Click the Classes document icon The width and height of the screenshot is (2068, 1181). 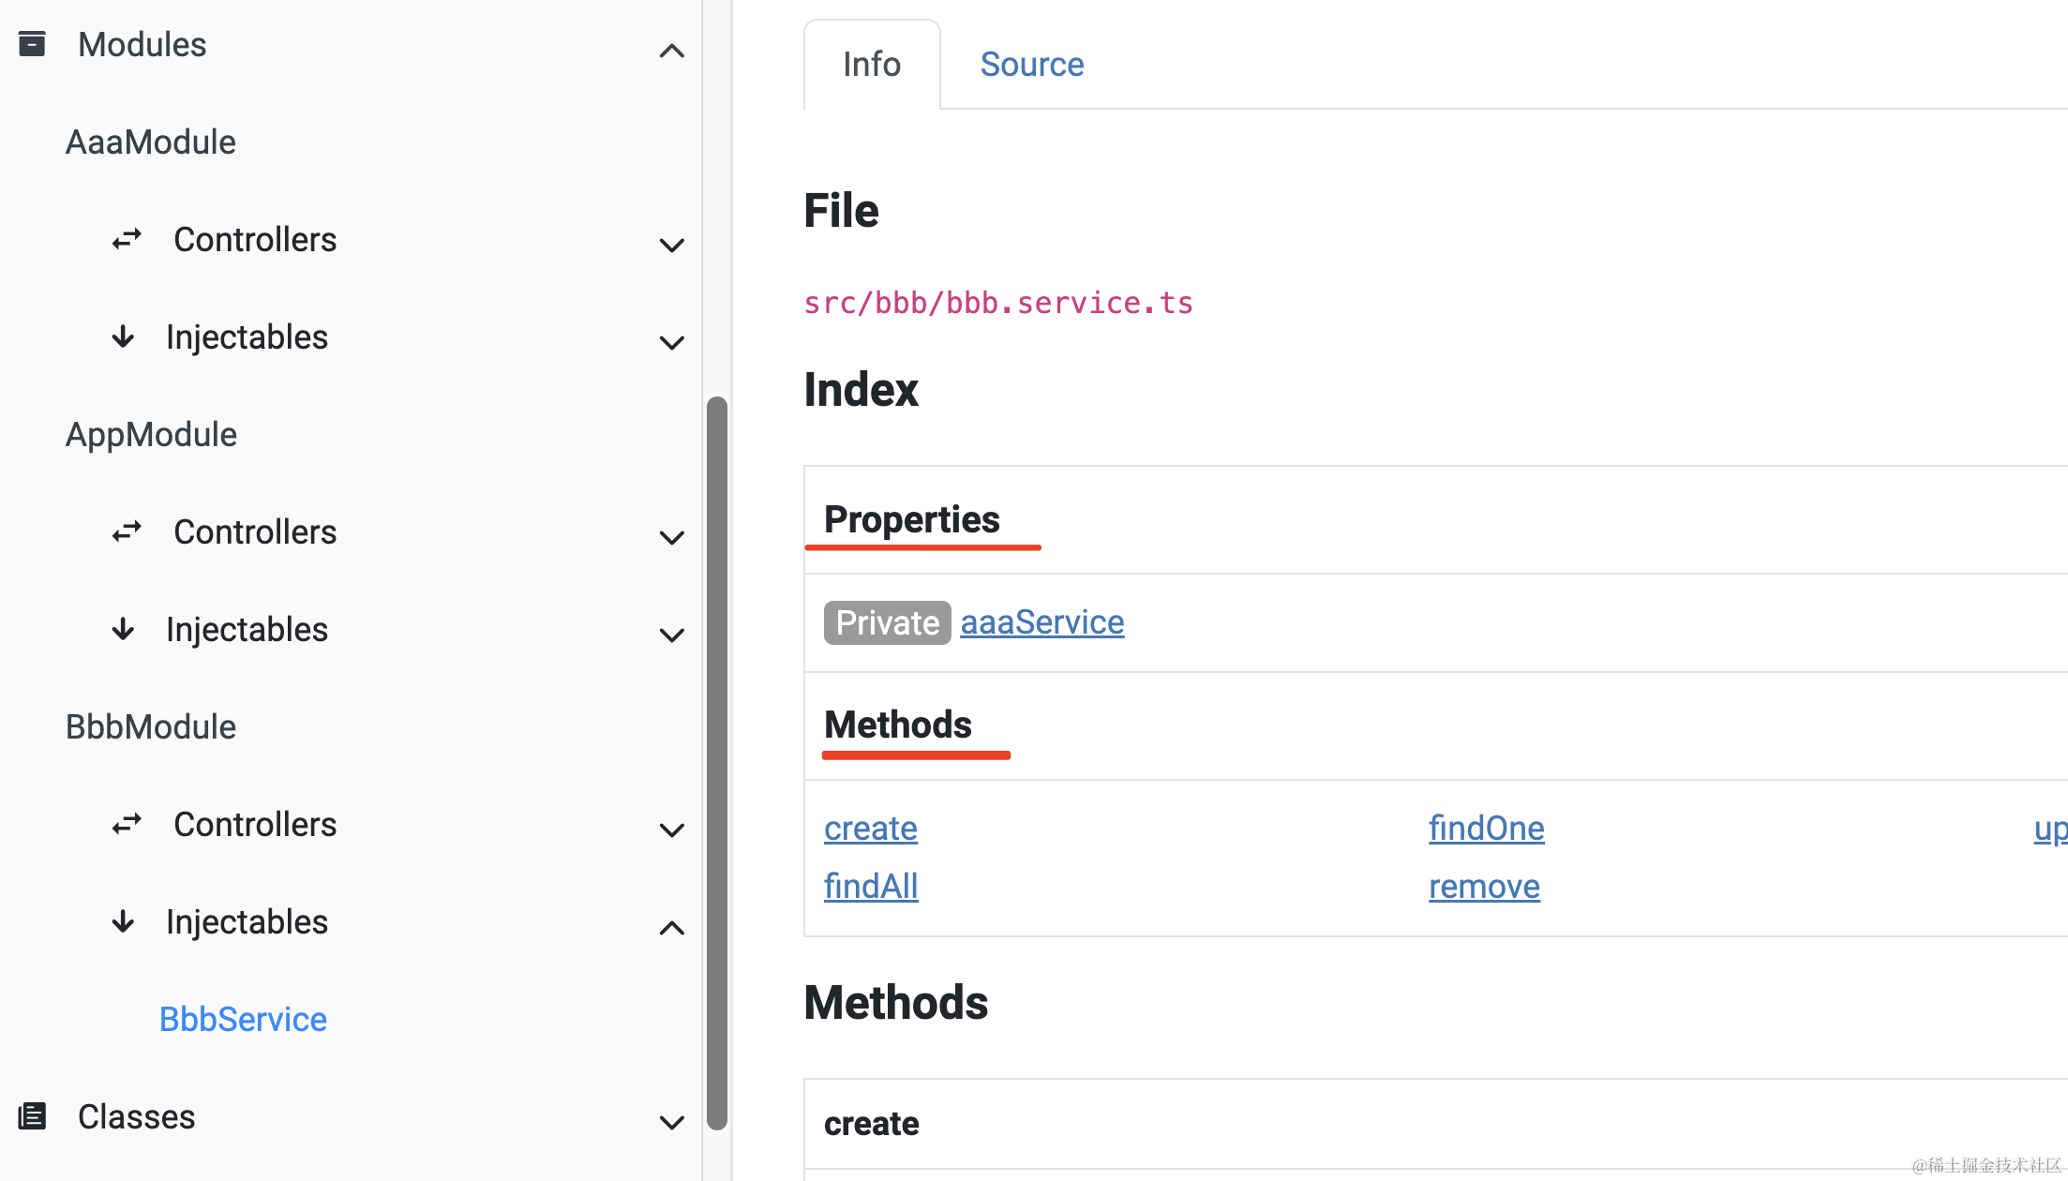click(32, 1116)
